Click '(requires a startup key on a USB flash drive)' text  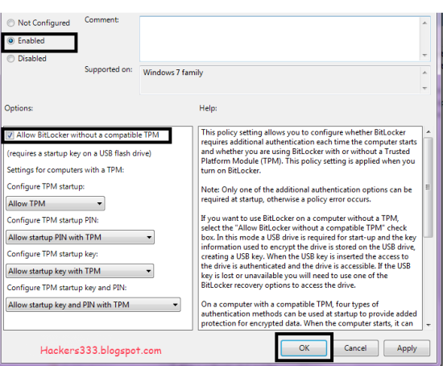click(79, 153)
